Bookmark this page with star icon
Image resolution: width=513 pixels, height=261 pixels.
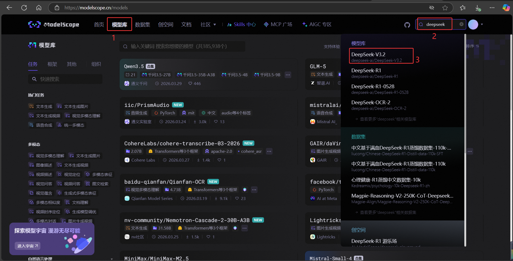coord(445,8)
